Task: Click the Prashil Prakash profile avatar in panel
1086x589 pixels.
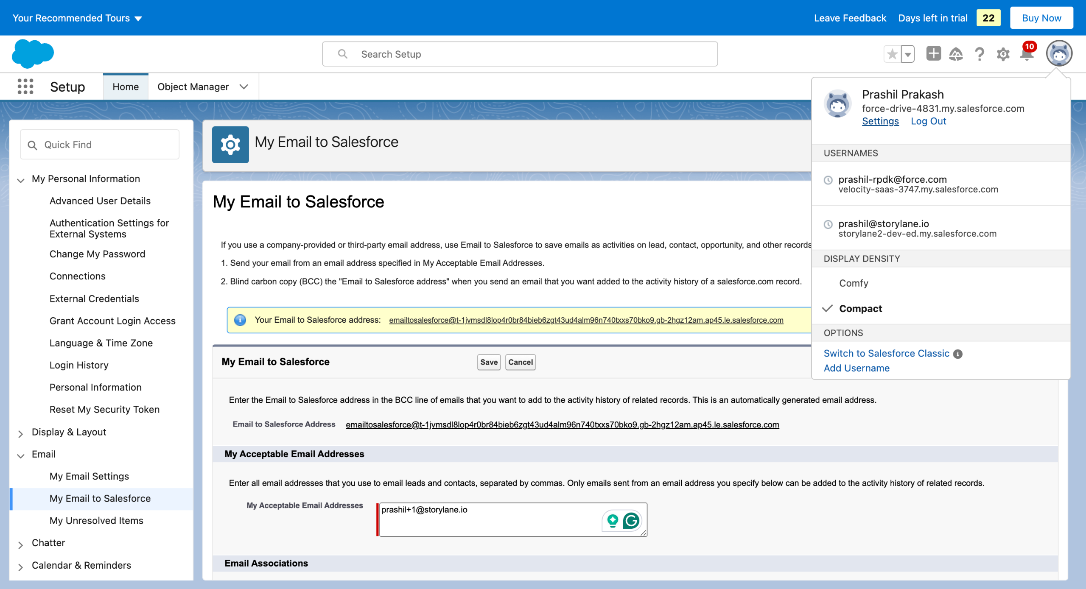Action: 837,103
